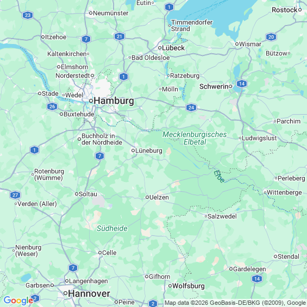Click the Map data copyright text

point(235,303)
